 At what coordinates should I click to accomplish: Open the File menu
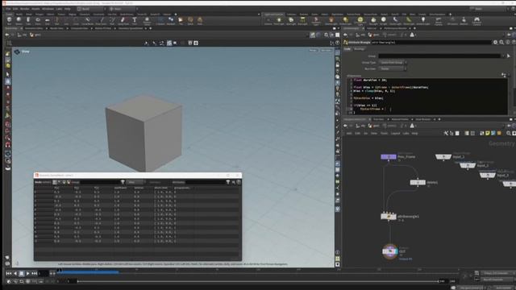click(x=8, y=9)
